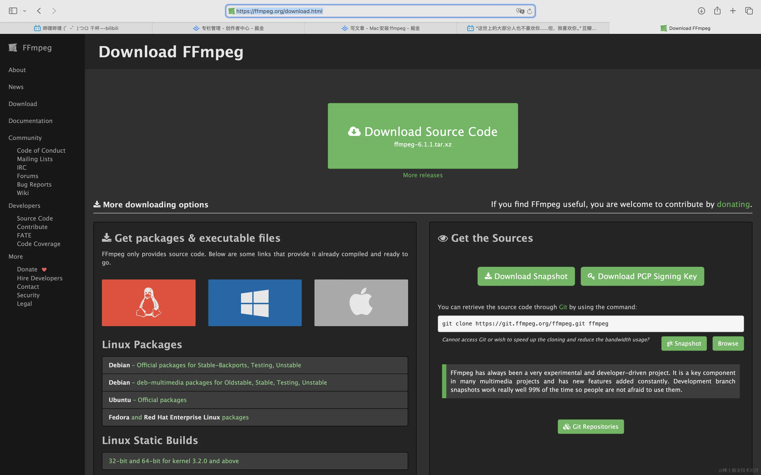Click the Download Snapshot button

point(526,276)
